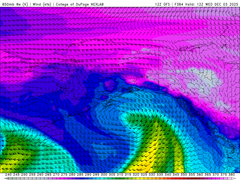The width and height of the screenshot is (240, 180).
Task: Select the "College of DuPage NEXLAB" credit text
Action: coord(79,4)
